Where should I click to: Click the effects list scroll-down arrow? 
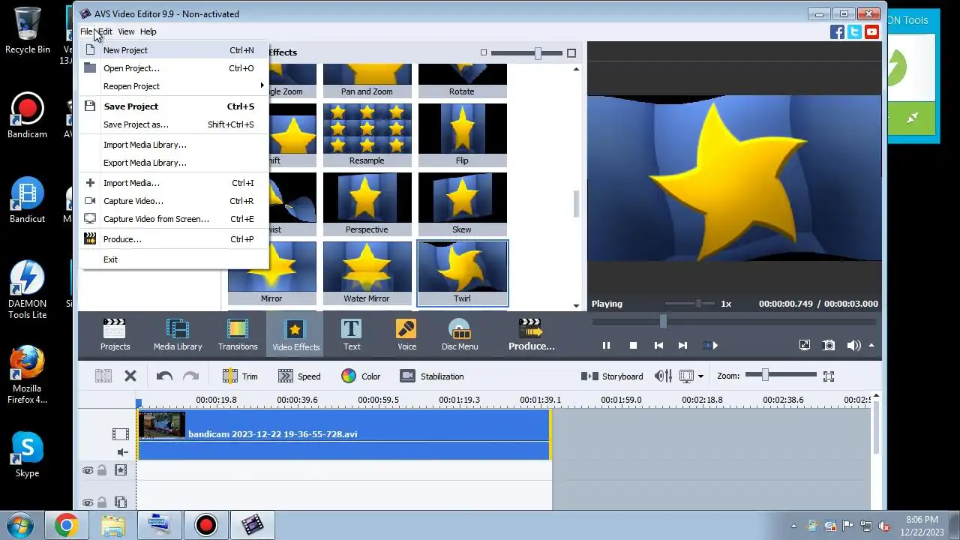click(x=576, y=305)
